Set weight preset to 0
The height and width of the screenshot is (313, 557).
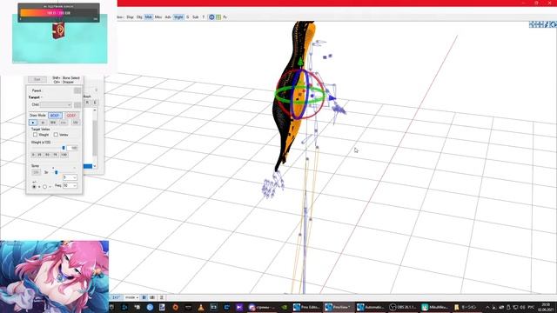(x=33, y=155)
